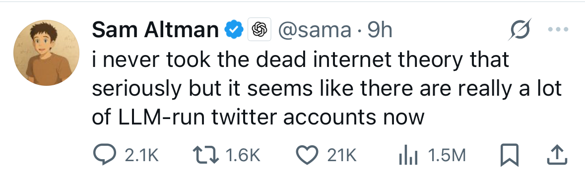
Task: Click the 1.6K reposts count
Action: point(243,156)
